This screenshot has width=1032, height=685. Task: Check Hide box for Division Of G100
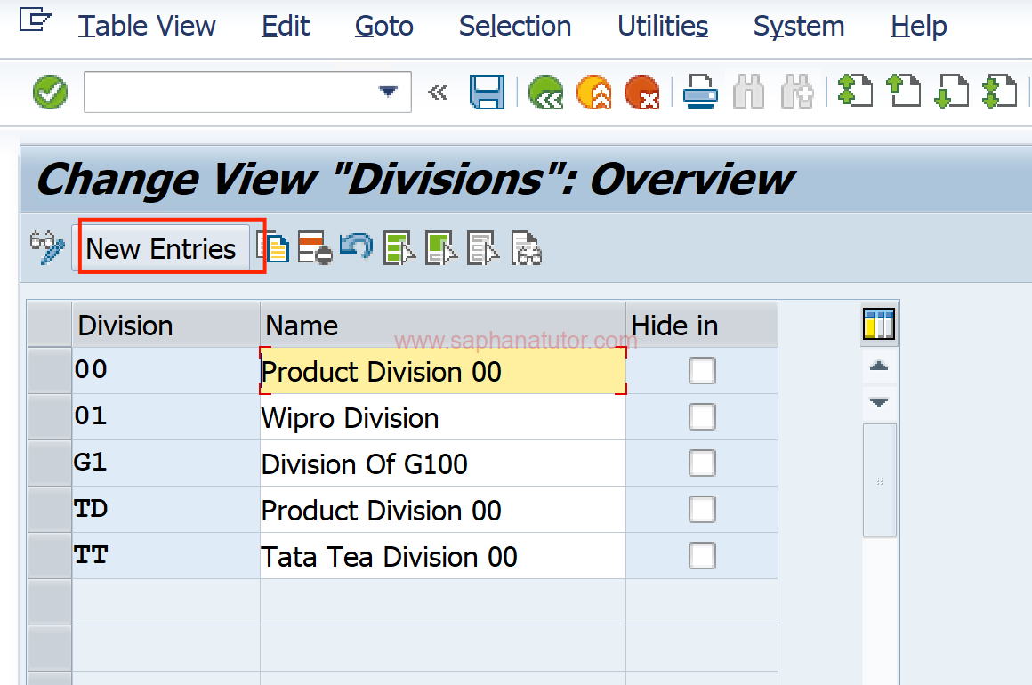(702, 463)
